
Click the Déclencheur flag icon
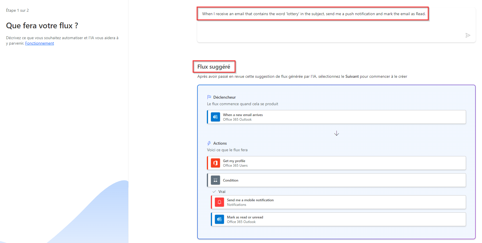[209, 97]
